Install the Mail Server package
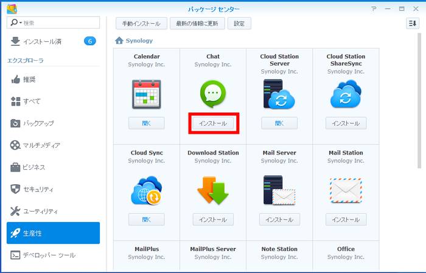Image resolution: width=426 pixels, height=273 pixels. (x=279, y=219)
